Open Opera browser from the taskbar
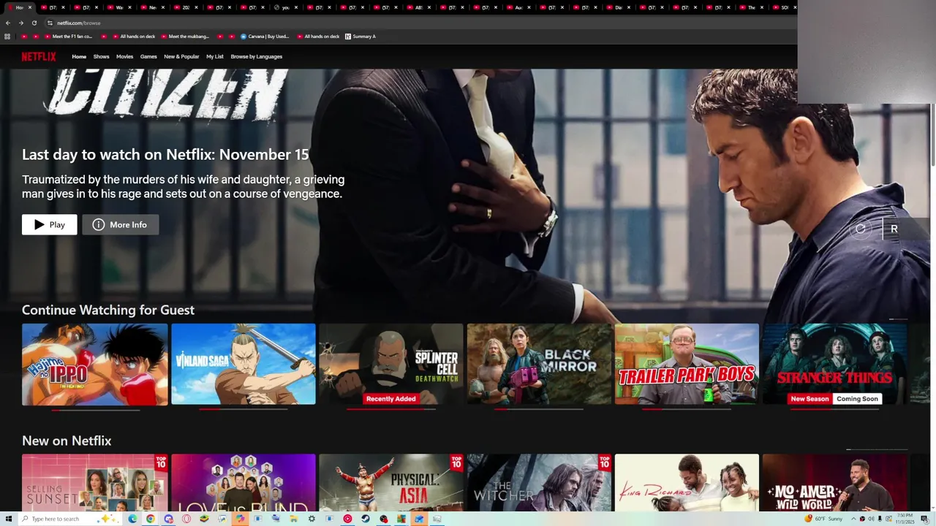Viewport: 936px width, 526px height. click(x=186, y=519)
